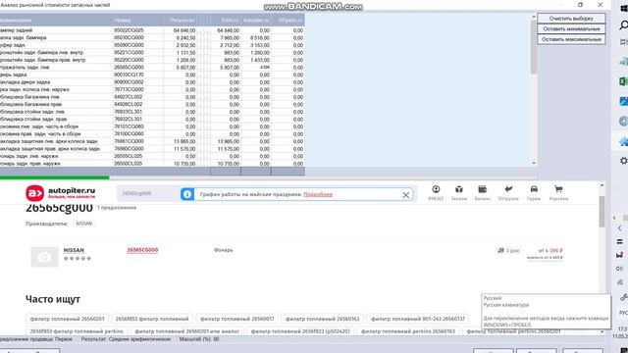The image size is (628, 353).
Task: Sort by the Номер column header
Action: pos(137,20)
